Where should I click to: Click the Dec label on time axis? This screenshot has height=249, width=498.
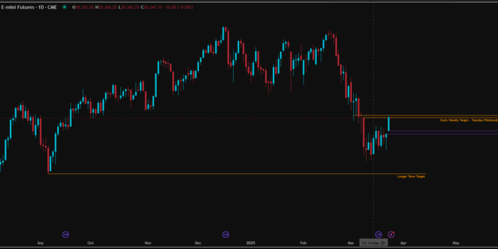pyautogui.click(x=198, y=243)
